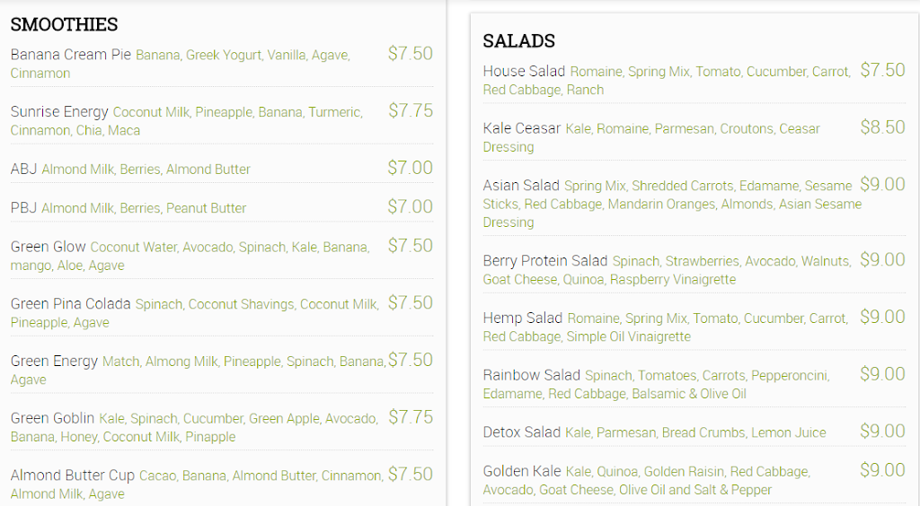Select the Green Energy smoothie
This screenshot has height=506, width=920.
54,361
